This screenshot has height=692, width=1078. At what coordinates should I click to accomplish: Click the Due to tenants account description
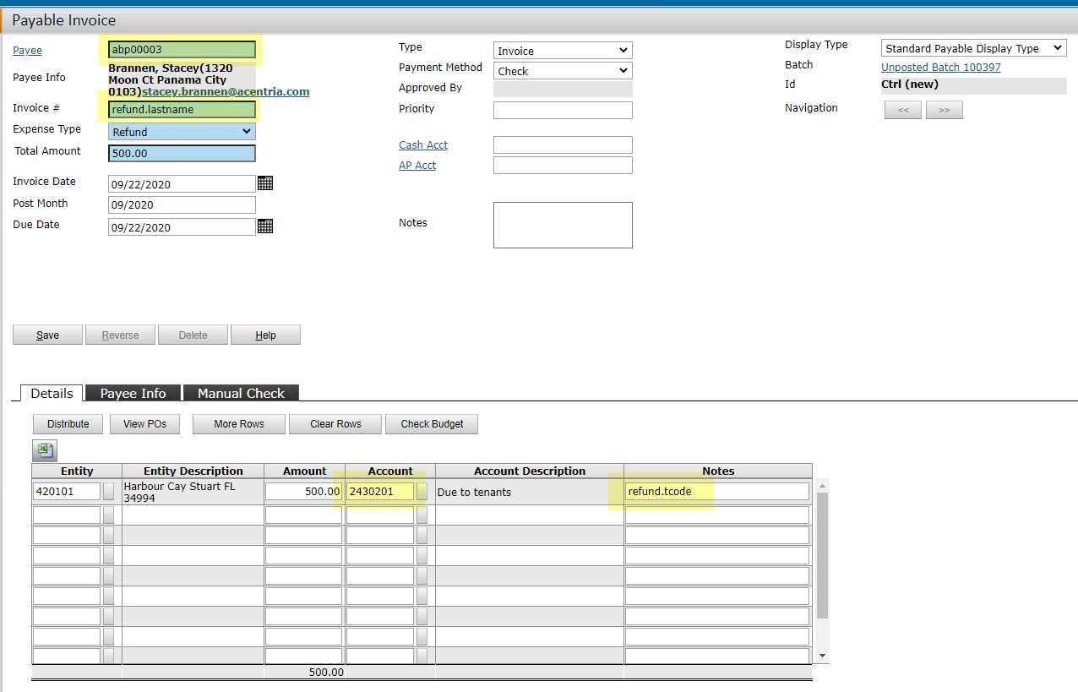tap(474, 492)
